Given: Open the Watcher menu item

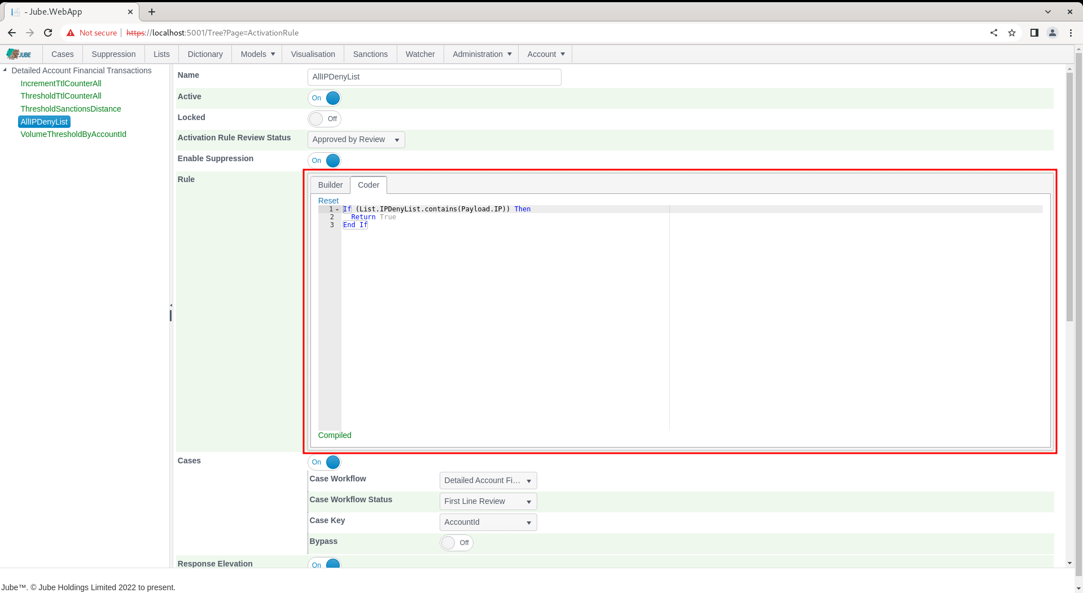Looking at the screenshot, I should tap(420, 54).
